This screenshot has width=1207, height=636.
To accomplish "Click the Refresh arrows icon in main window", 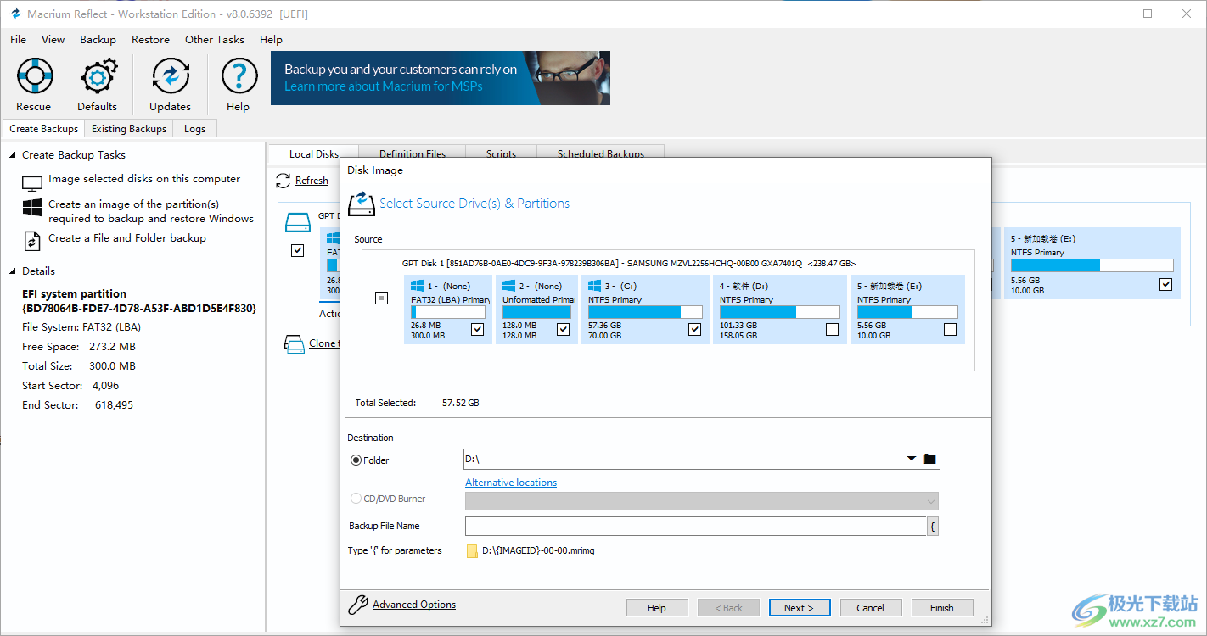I will [284, 181].
